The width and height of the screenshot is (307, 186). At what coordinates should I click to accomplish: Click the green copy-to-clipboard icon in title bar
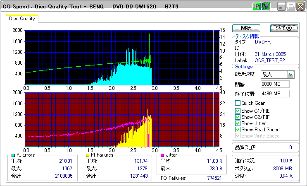point(257,7)
